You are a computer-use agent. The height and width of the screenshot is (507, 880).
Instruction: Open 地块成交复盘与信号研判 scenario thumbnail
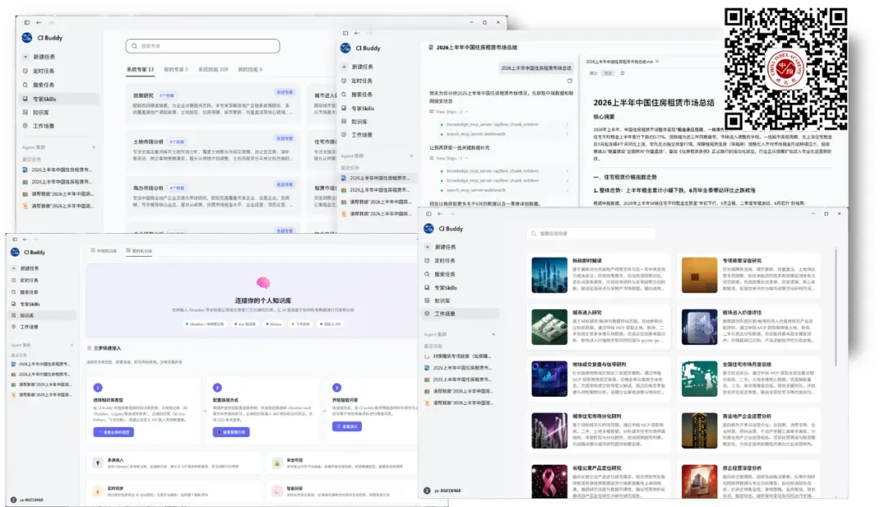[x=549, y=379]
